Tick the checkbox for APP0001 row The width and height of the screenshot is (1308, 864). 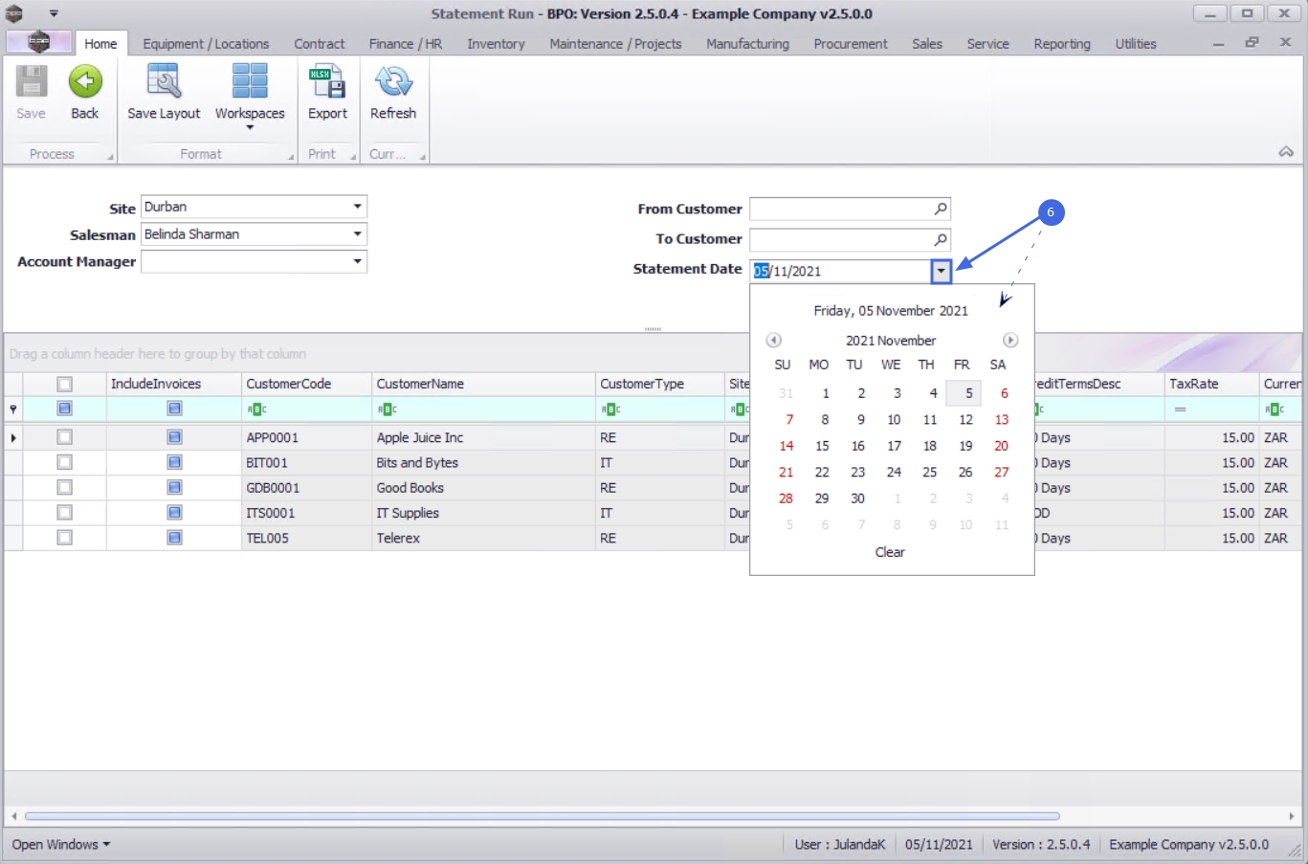[64, 437]
